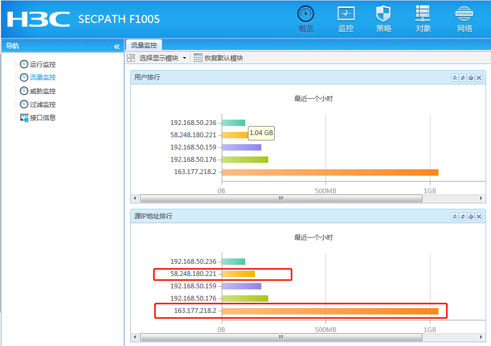Open the 网络 network globe icon
This screenshot has width=491, height=346.
pyautogui.click(x=464, y=19)
